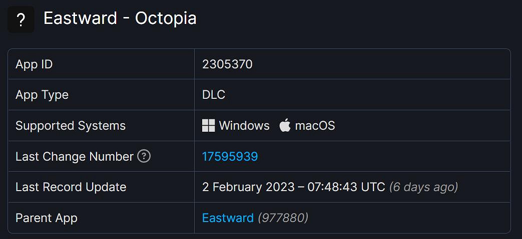Click the App Type row label

42,95
